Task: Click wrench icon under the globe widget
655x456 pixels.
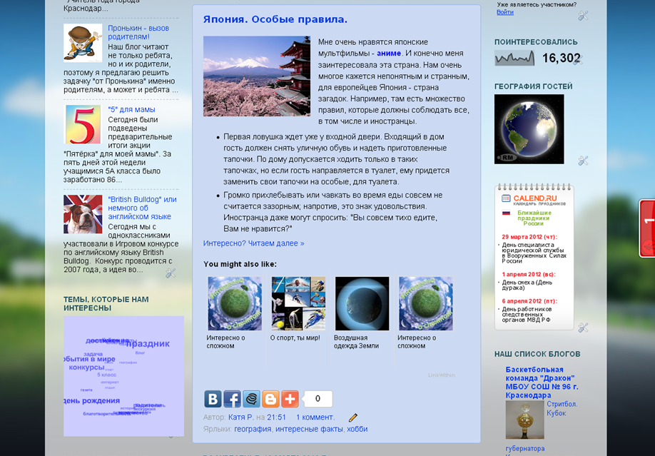Action: click(x=583, y=160)
